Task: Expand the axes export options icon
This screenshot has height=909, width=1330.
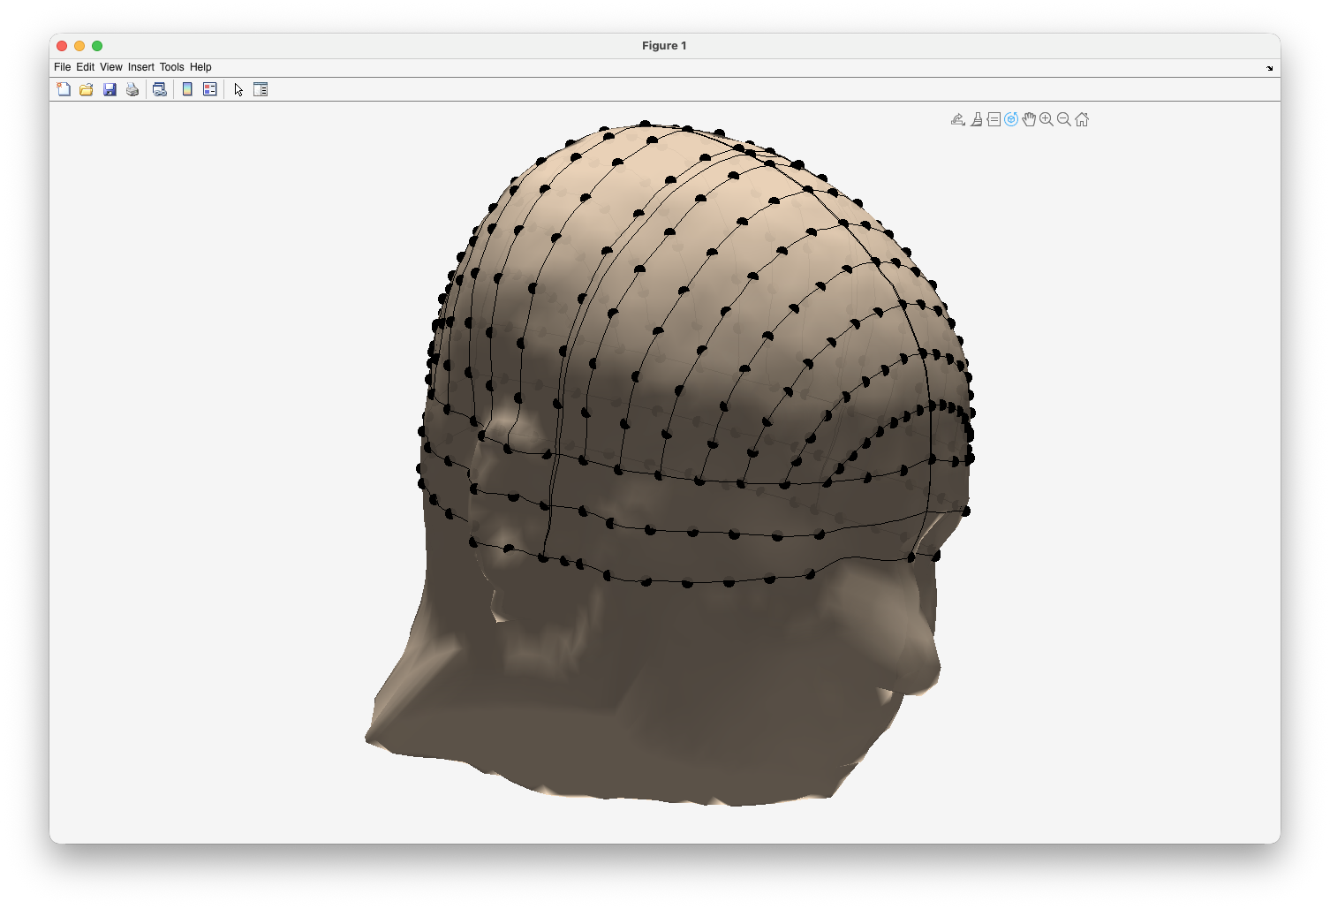Action: point(958,119)
